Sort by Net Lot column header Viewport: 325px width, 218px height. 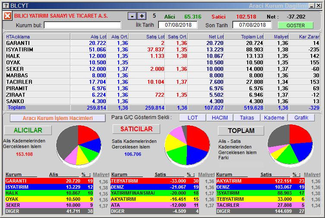click(x=206, y=37)
